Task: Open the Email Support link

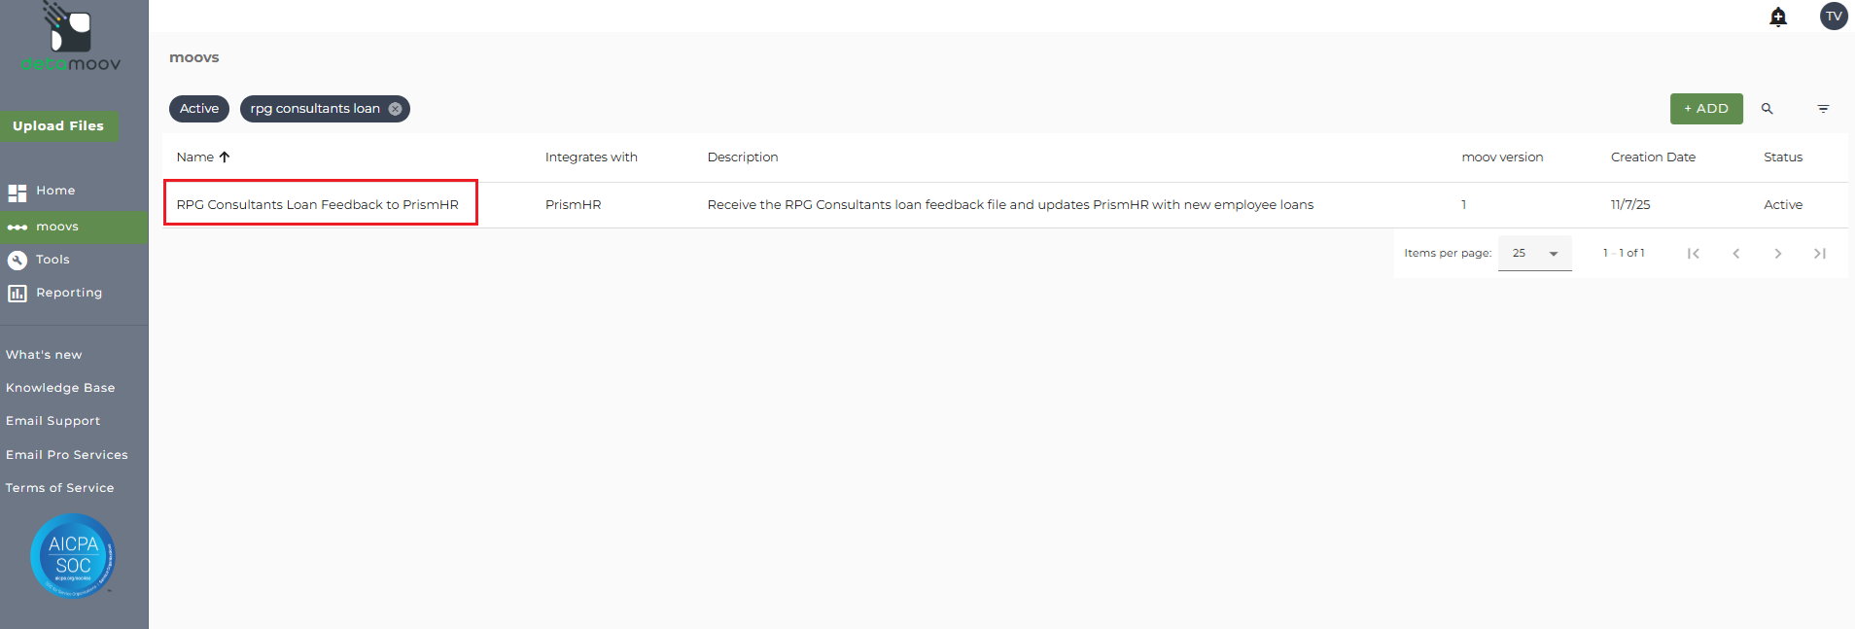Action: pos(53,421)
